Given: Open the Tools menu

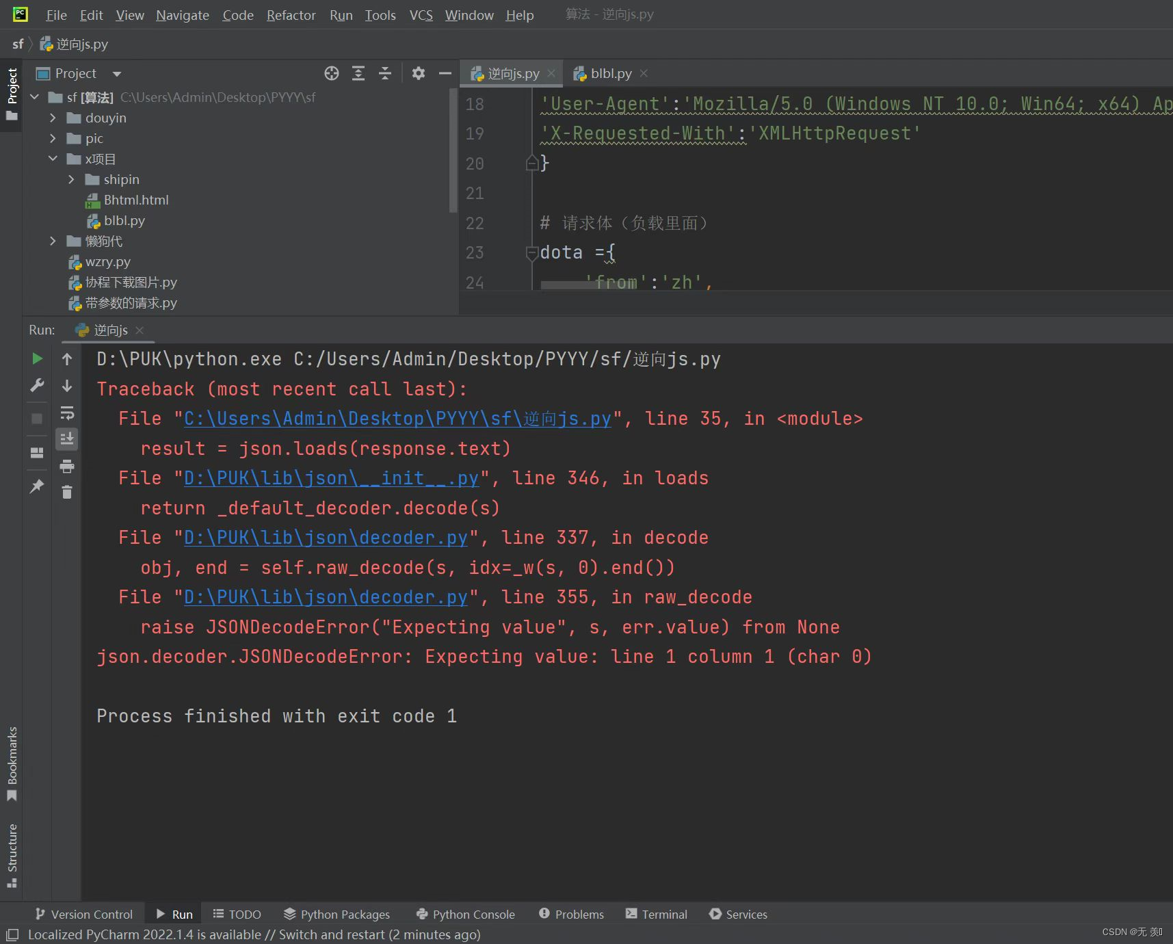Looking at the screenshot, I should coord(380,15).
